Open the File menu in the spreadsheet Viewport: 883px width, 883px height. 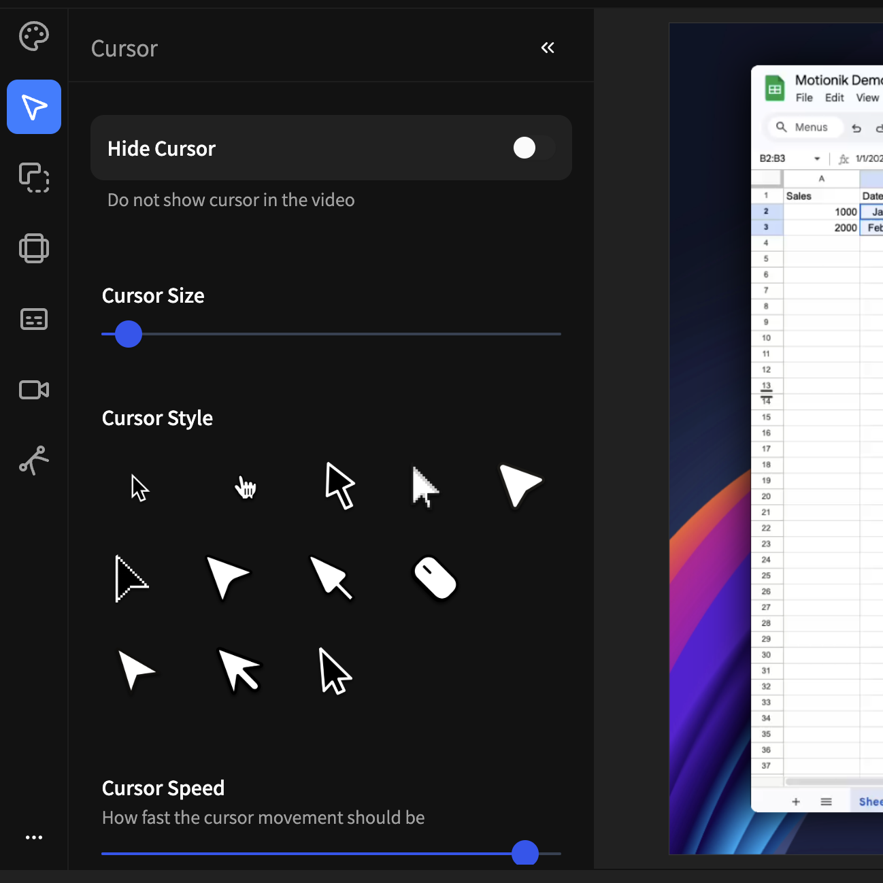pos(804,97)
